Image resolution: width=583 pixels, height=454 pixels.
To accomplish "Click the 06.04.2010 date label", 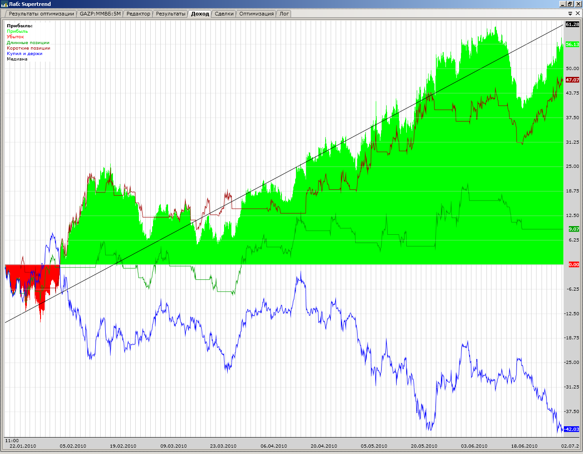I will [x=274, y=446].
